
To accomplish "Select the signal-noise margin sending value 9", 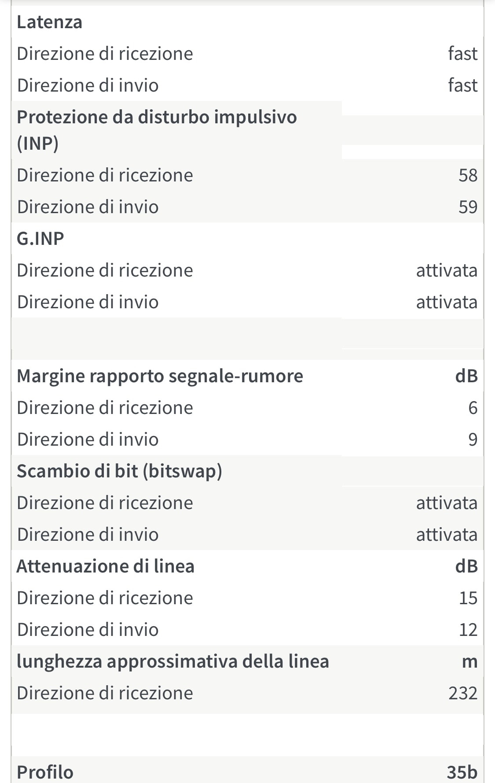I will (473, 440).
